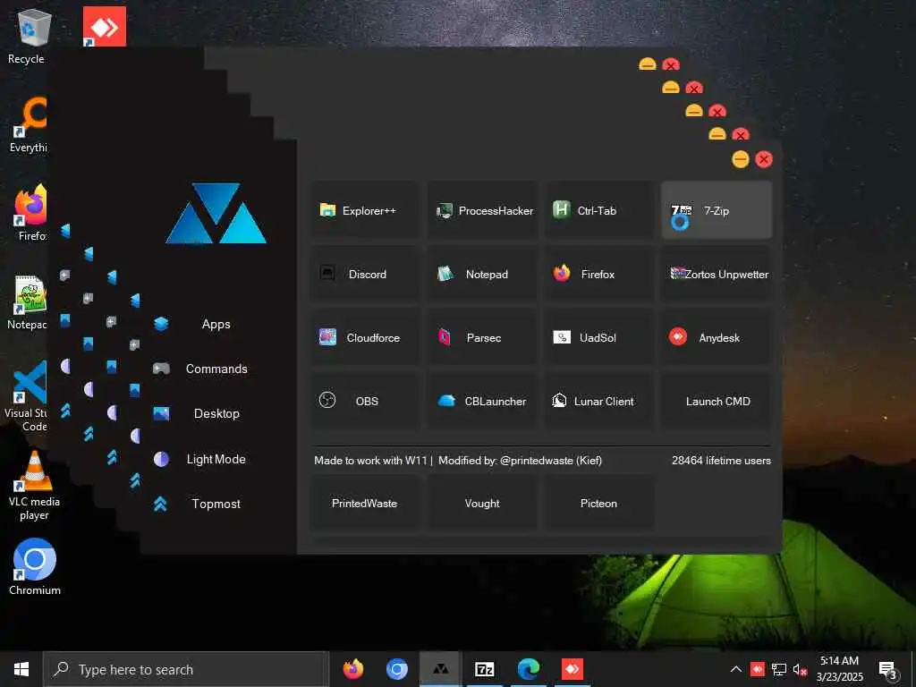The image size is (916, 687).
Task: Switch to the Desktop section
Action: 216,413
